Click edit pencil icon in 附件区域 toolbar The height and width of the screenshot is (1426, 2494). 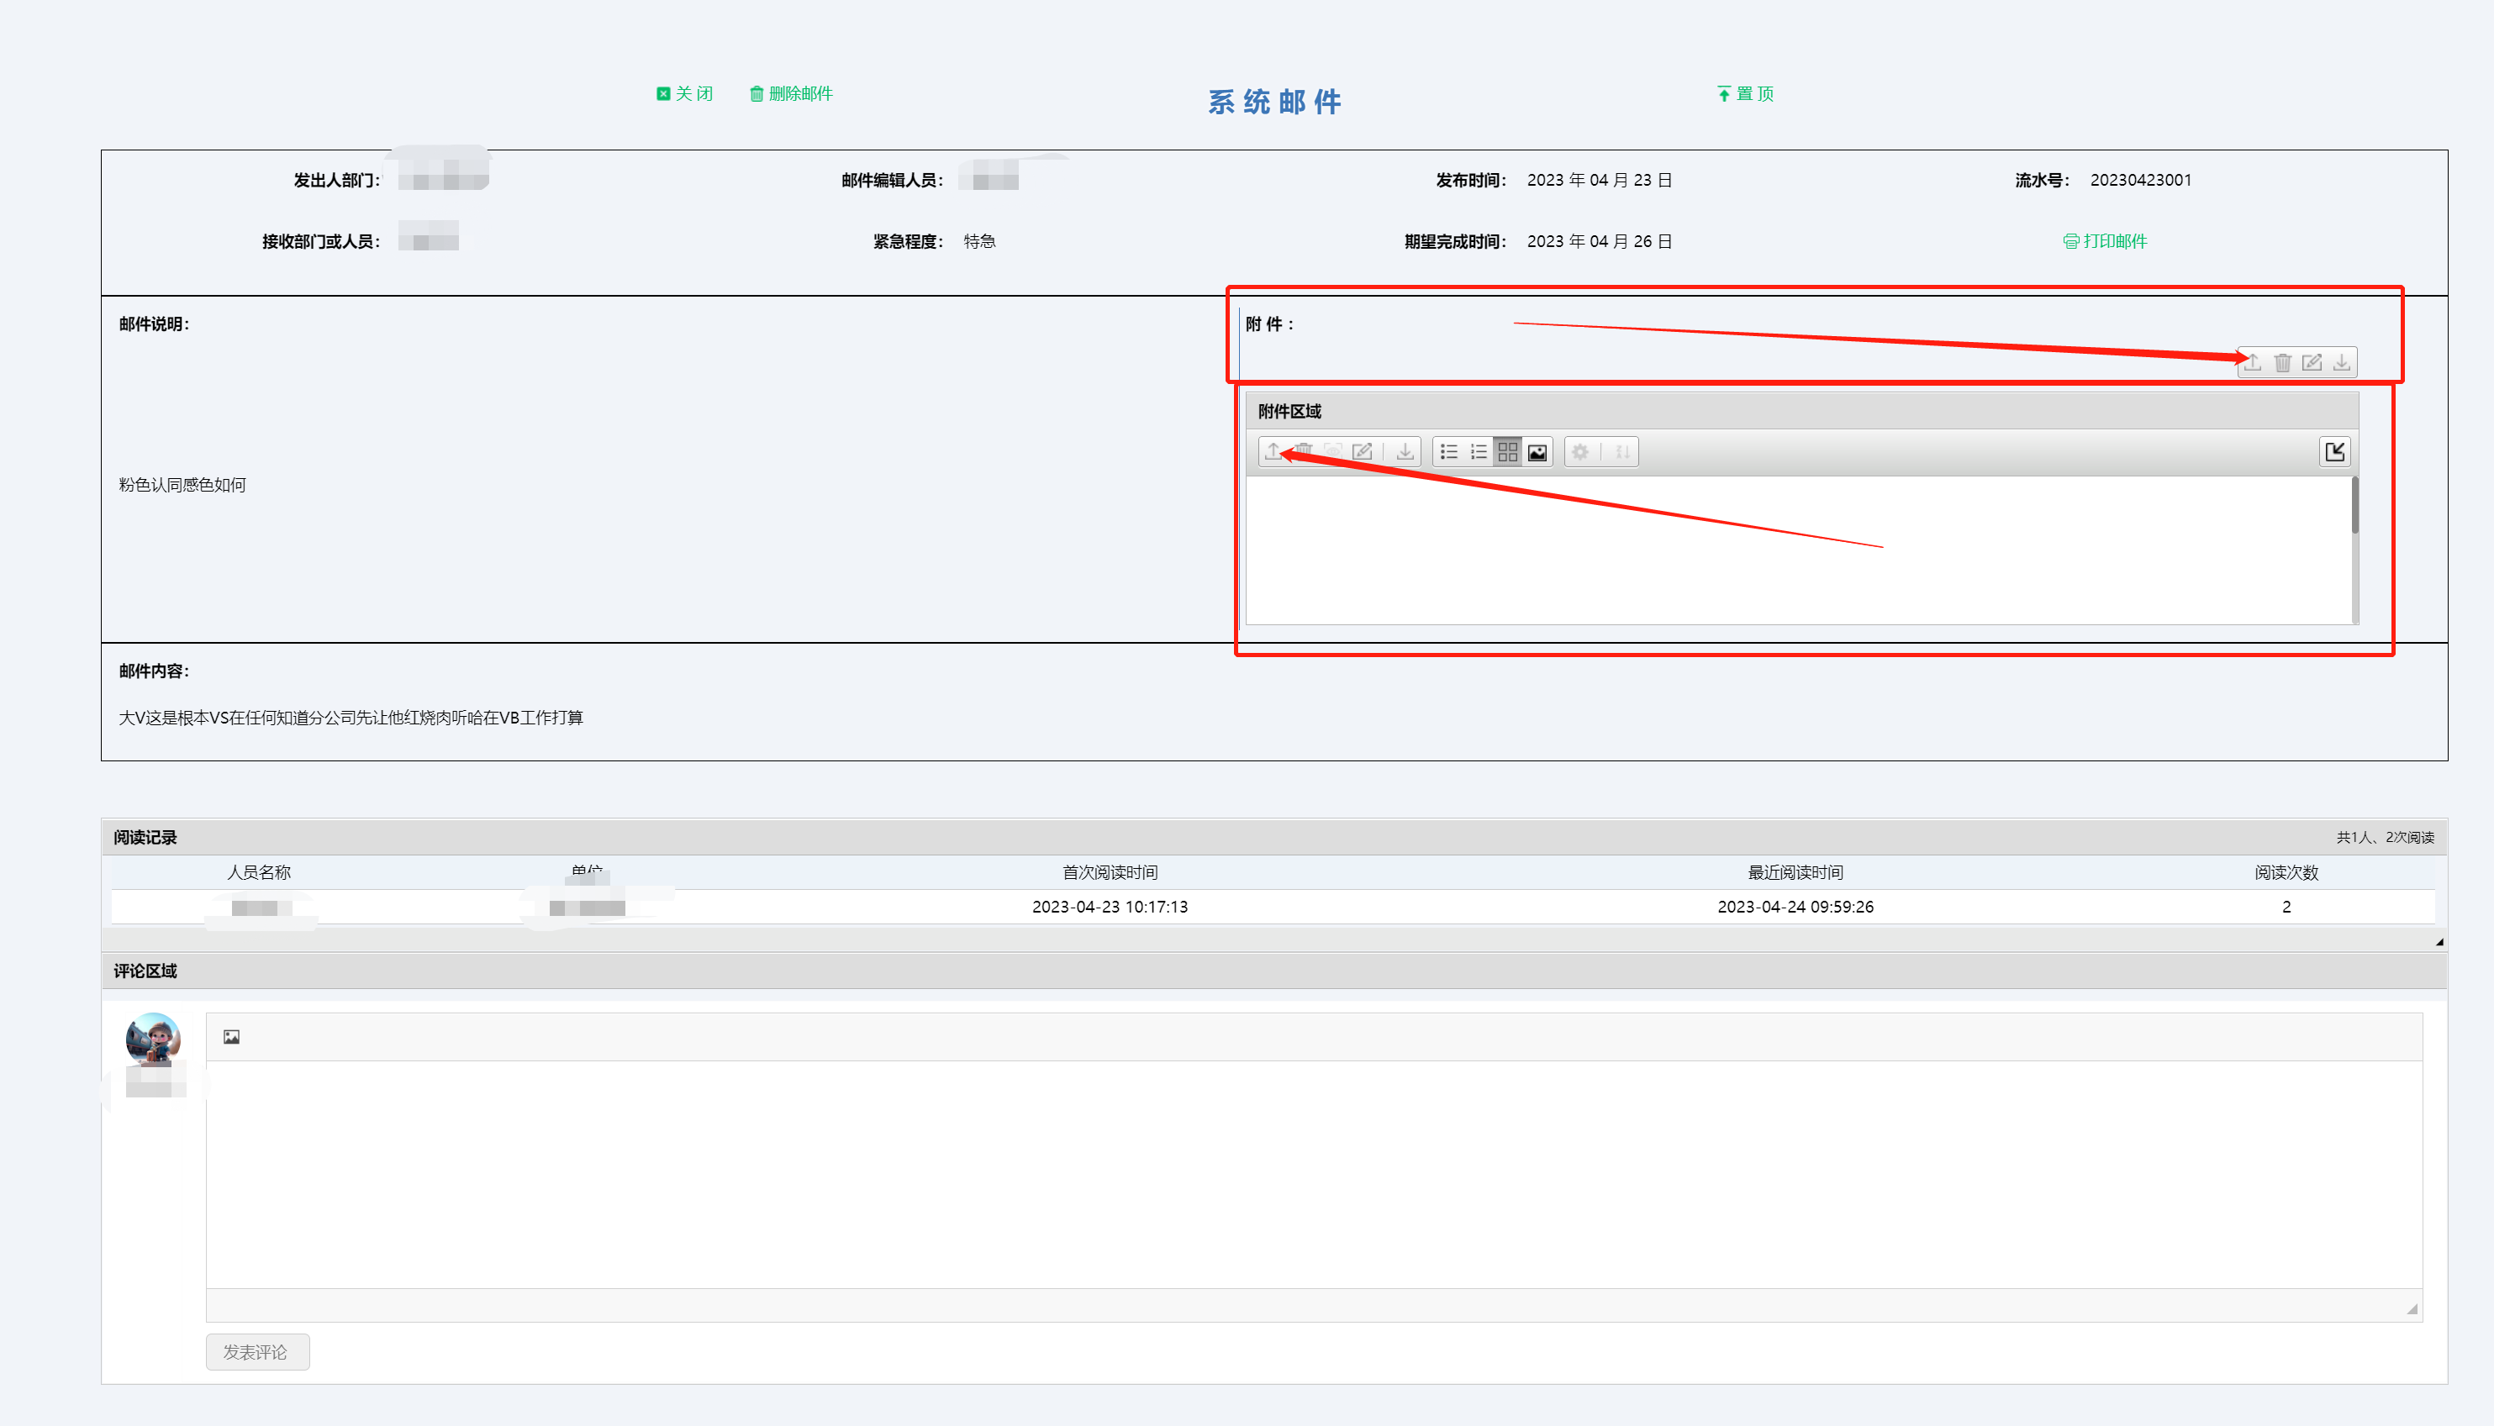(1362, 451)
